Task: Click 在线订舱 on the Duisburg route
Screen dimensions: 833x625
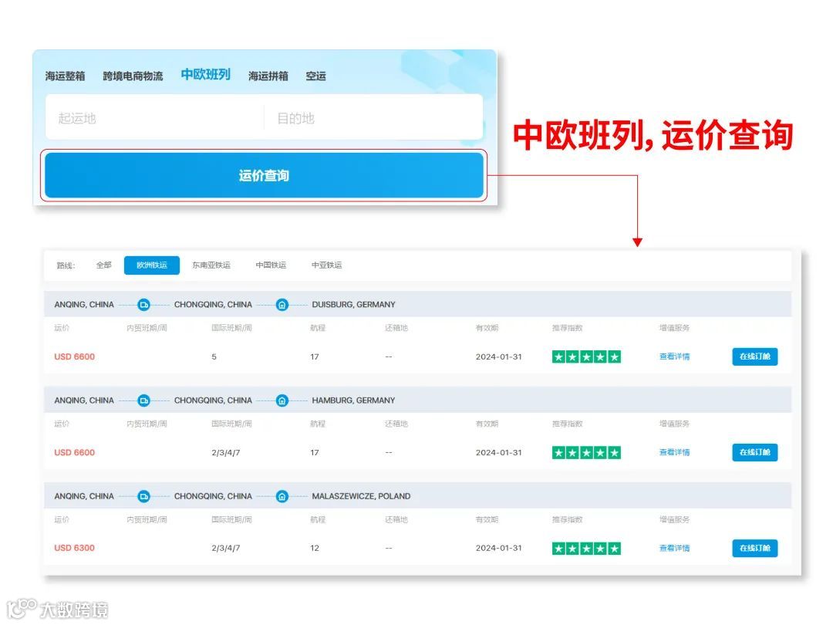Action: [x=754, y=356]
